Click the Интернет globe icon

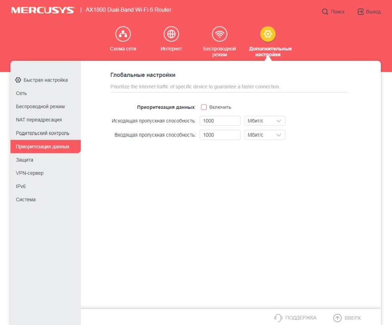(171, 34)
